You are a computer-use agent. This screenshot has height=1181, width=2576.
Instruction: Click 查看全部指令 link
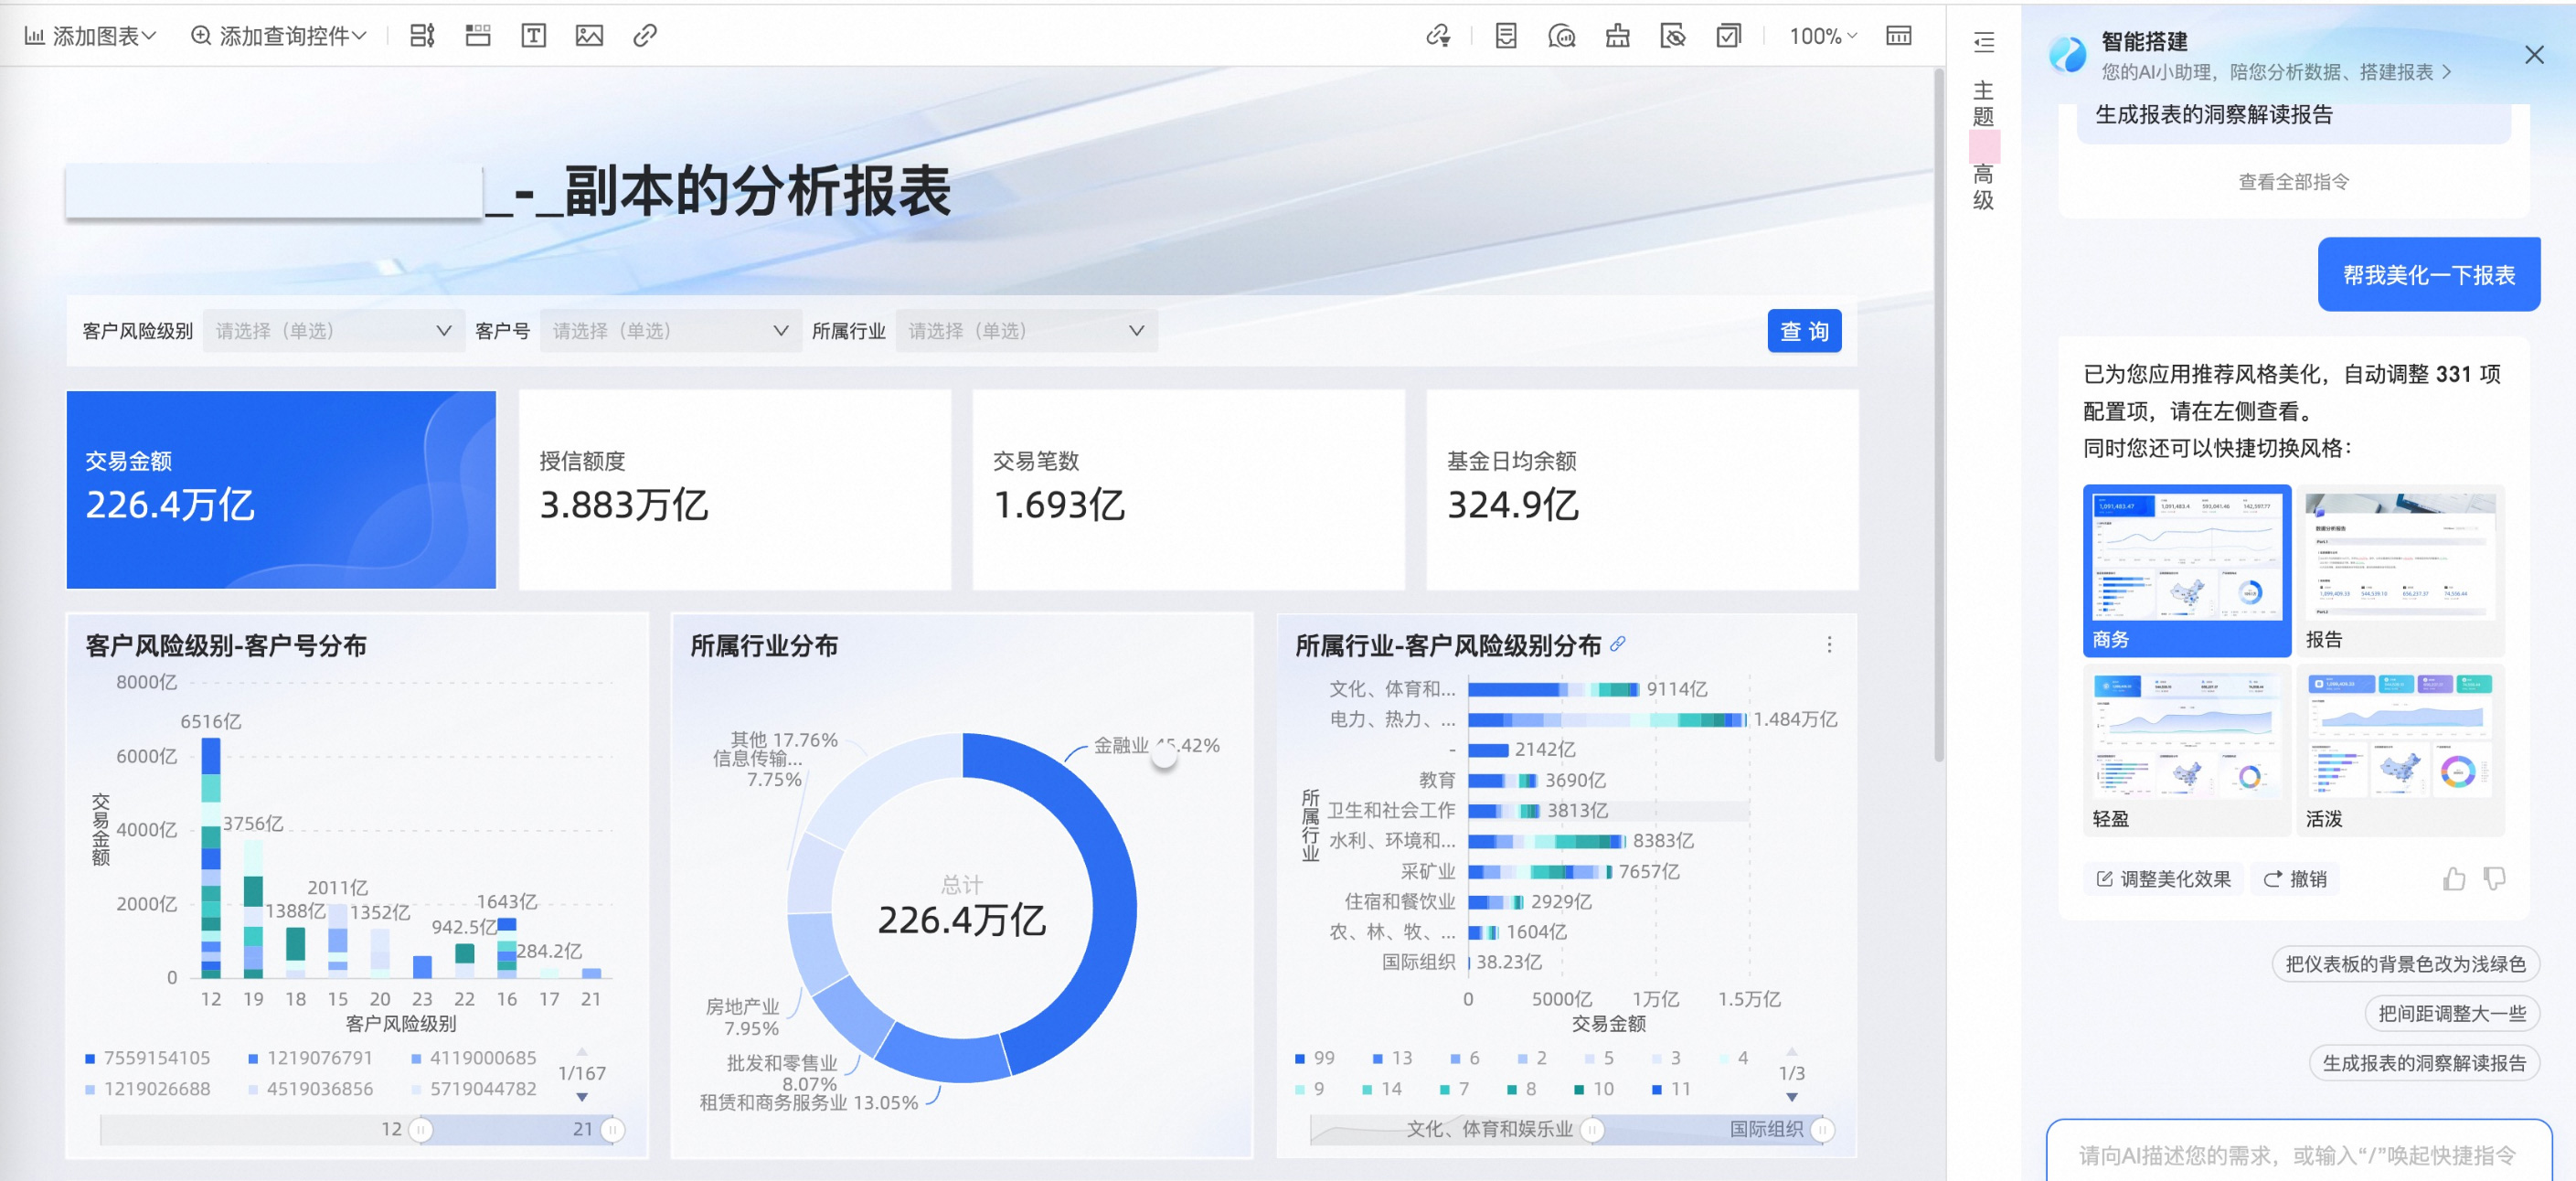(2293, 181)
